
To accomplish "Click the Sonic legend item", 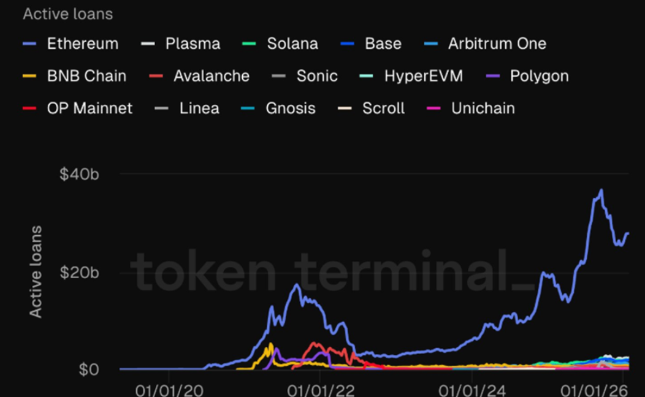I will 316,77.
